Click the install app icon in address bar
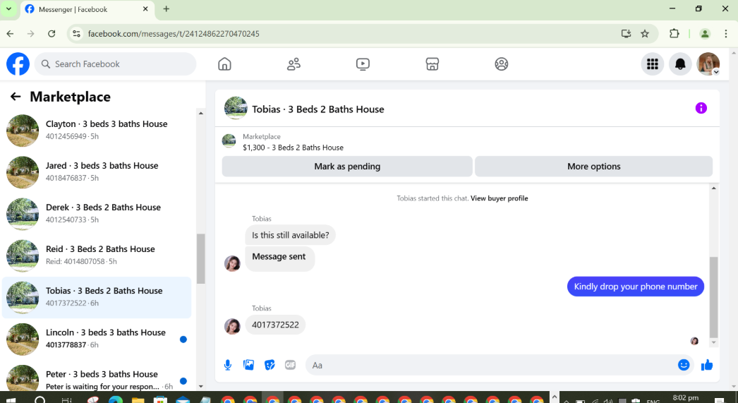 626,33
